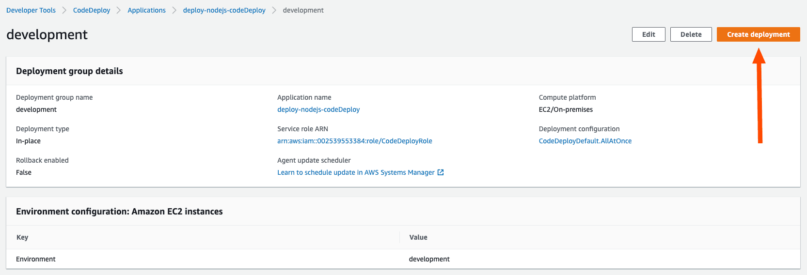Follow 'Learn to schedule update in AWS Systems Manager'

(x=356, y=172)
